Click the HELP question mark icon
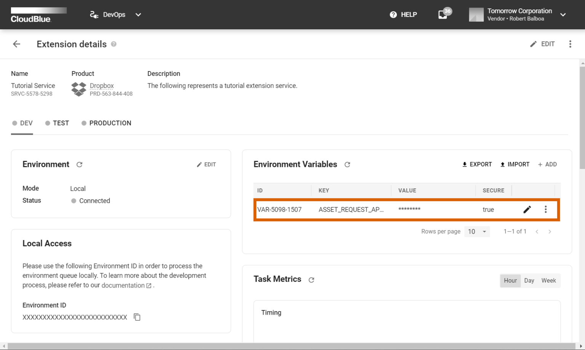 pyautogui.click(x=393, y=14)
